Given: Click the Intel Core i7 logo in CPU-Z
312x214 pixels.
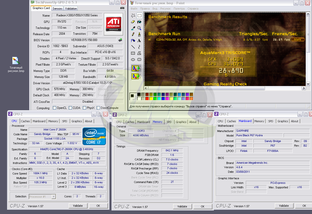Looking at the screenshot, I should [94, 136].
